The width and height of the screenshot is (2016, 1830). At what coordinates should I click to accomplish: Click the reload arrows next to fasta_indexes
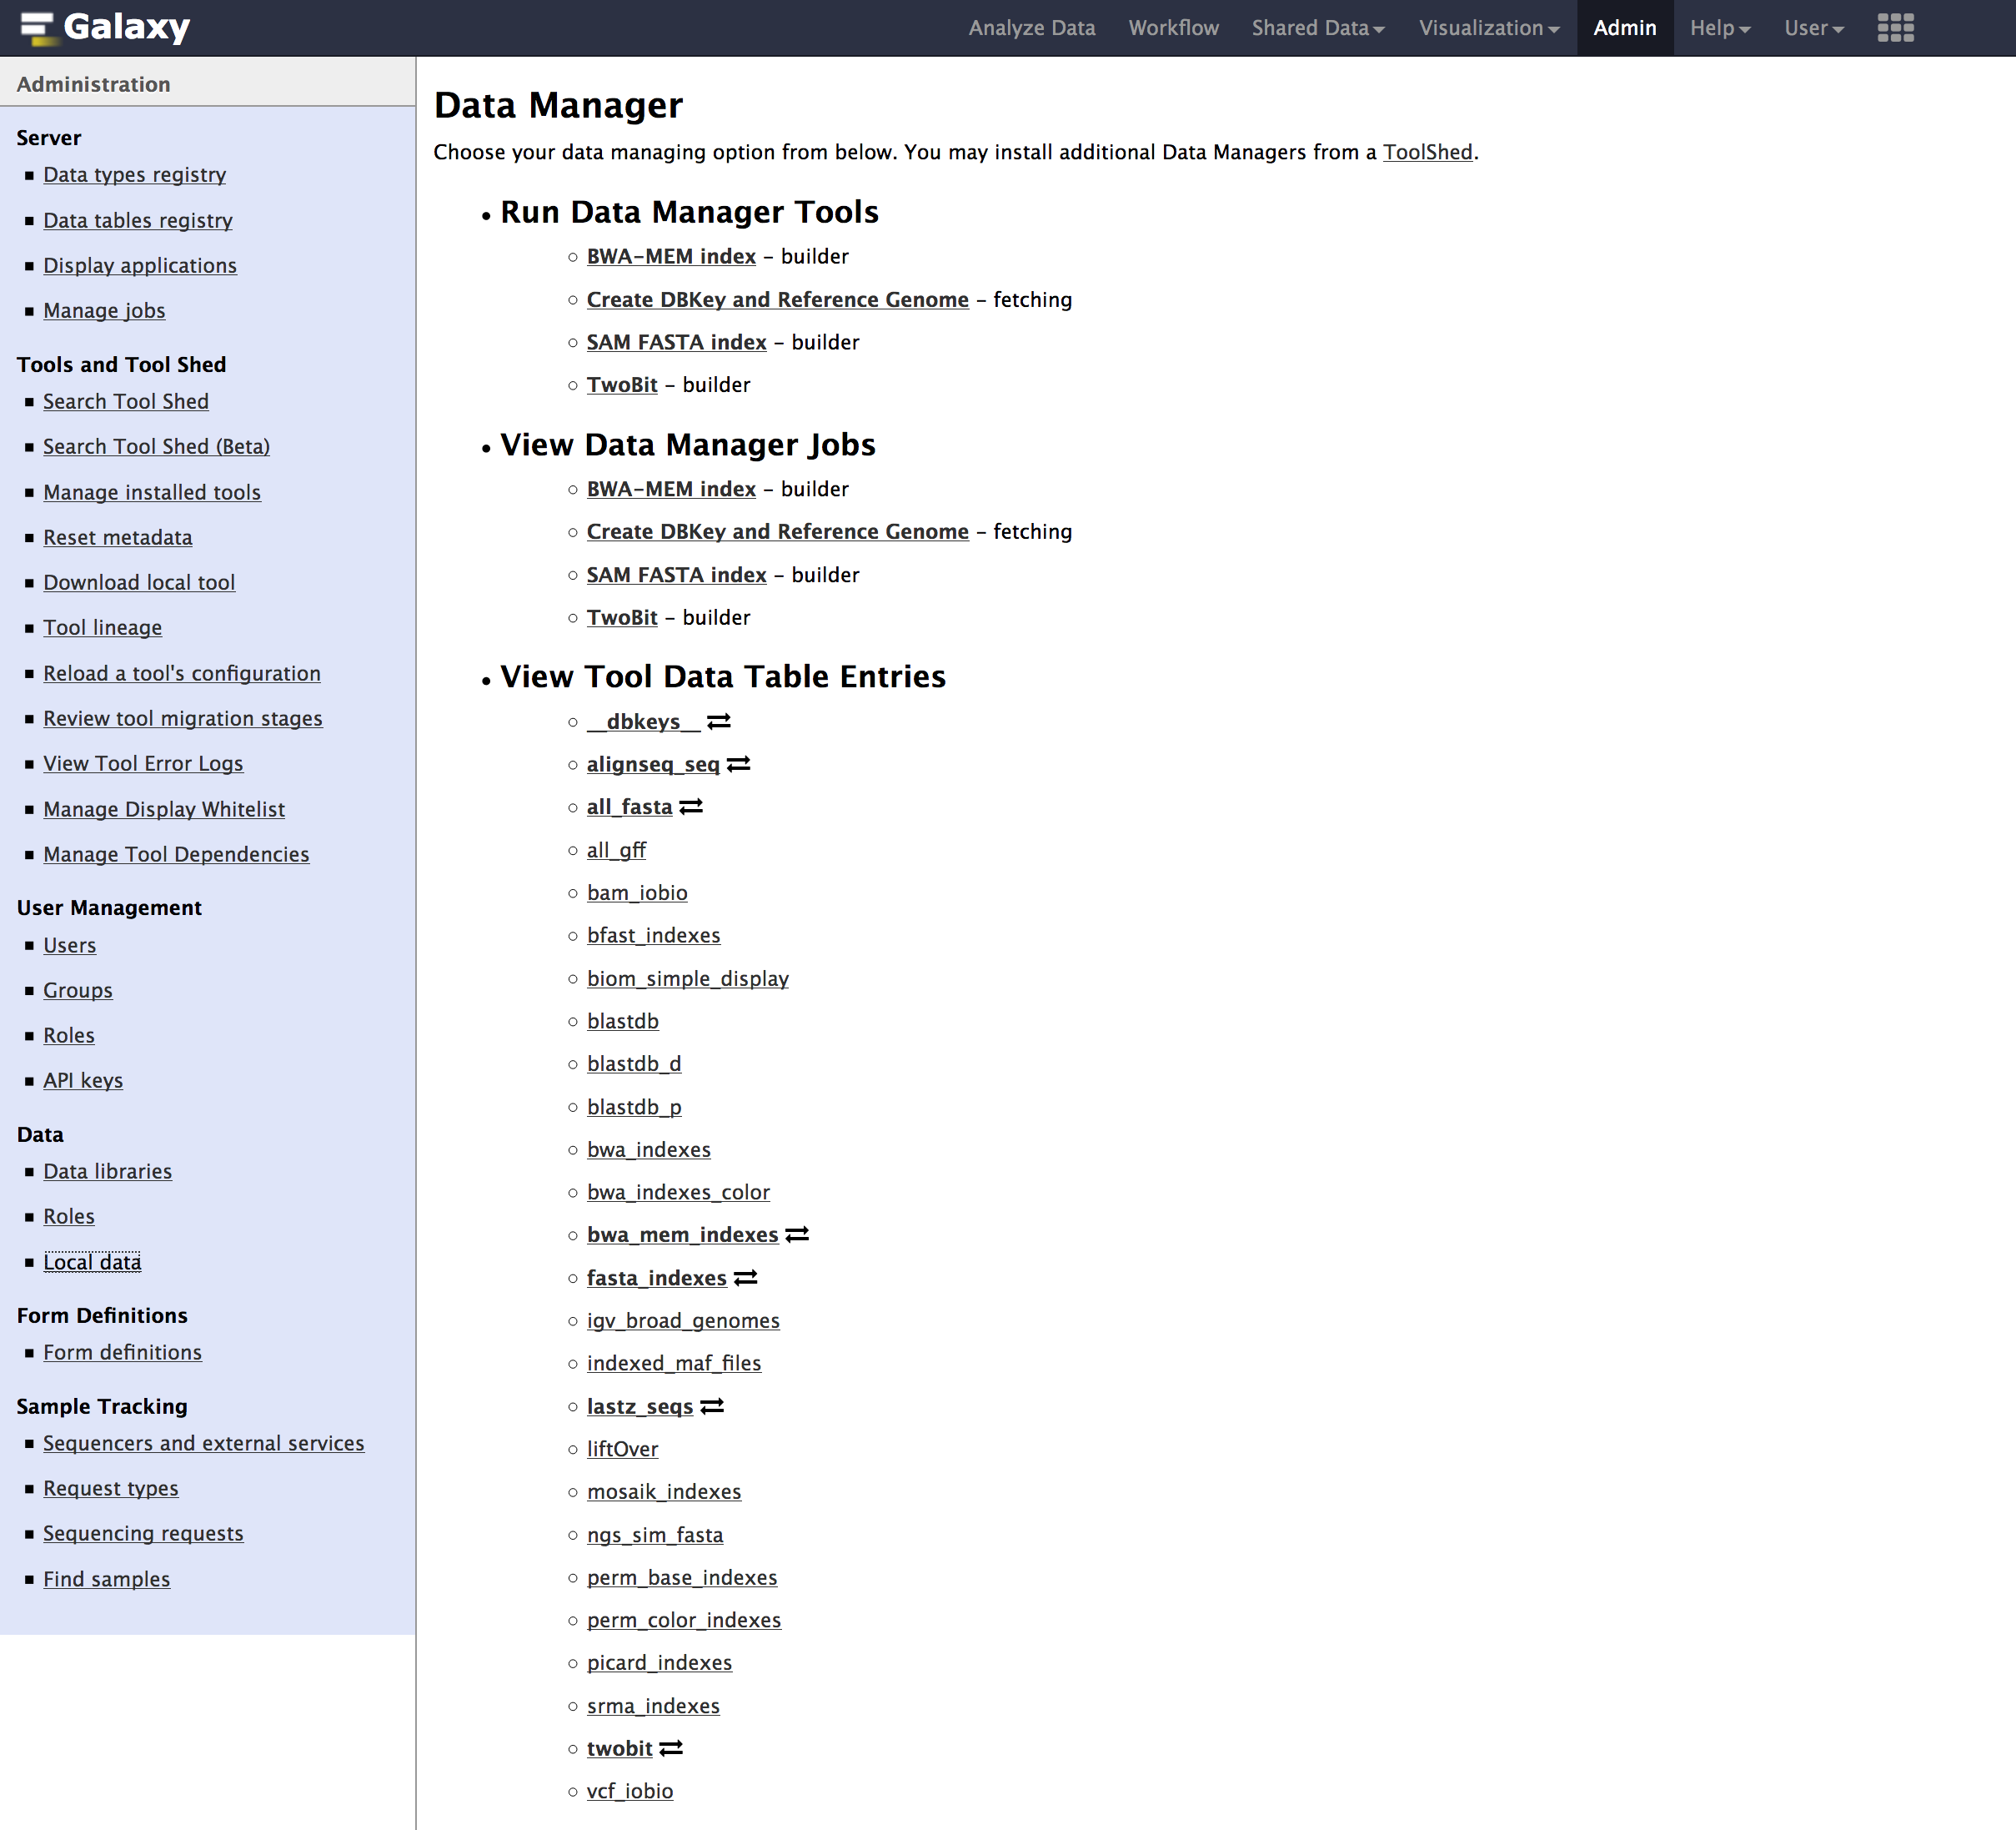745,1278
